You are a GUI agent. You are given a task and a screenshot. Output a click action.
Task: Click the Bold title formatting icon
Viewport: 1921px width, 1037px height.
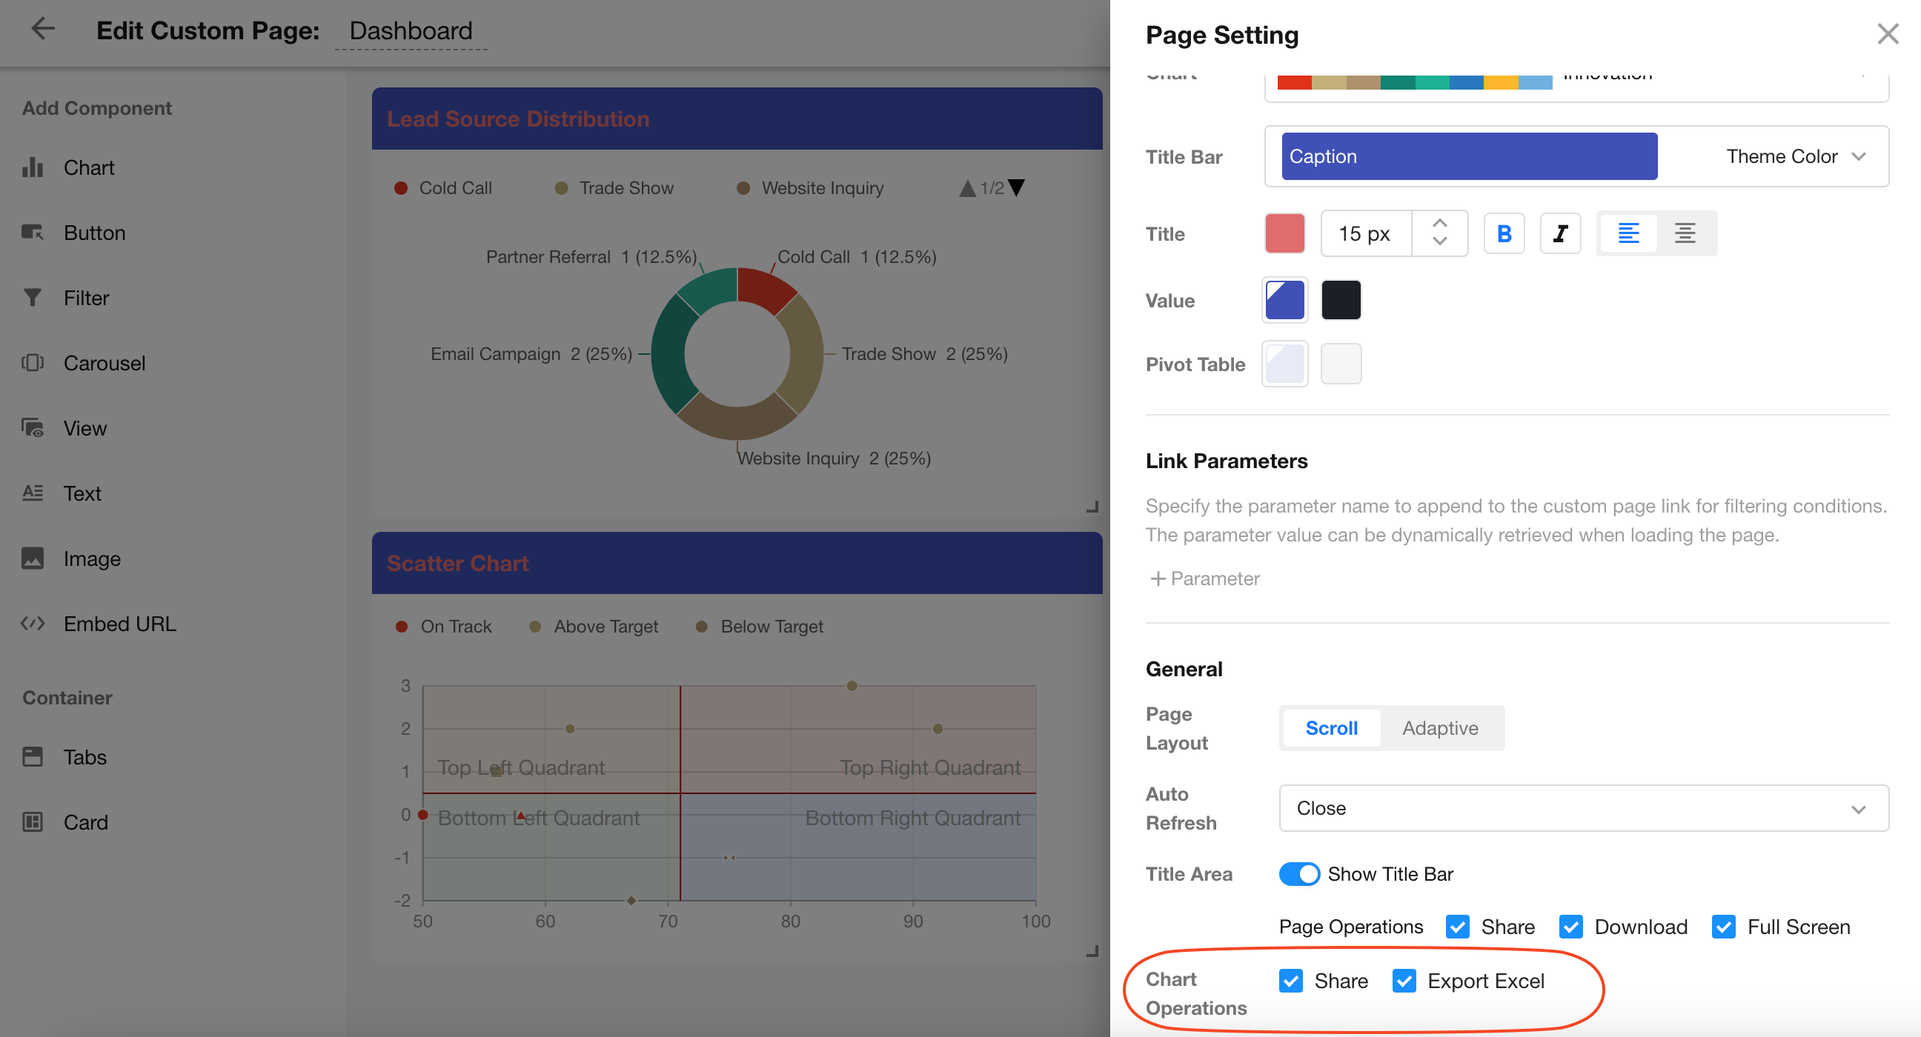click(x=1504, y=234)
